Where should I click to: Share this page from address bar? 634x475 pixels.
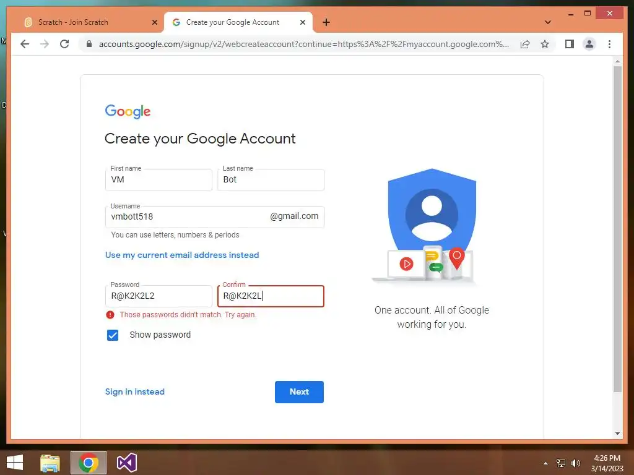click(x=525, y=44)
